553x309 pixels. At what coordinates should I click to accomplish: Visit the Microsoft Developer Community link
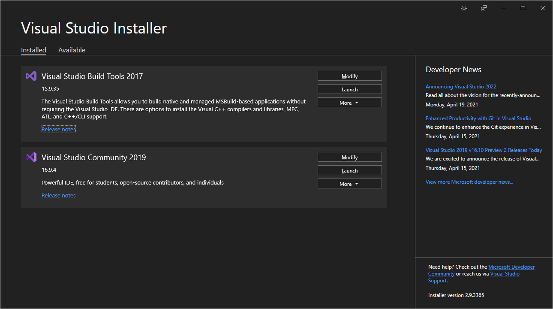511,267
